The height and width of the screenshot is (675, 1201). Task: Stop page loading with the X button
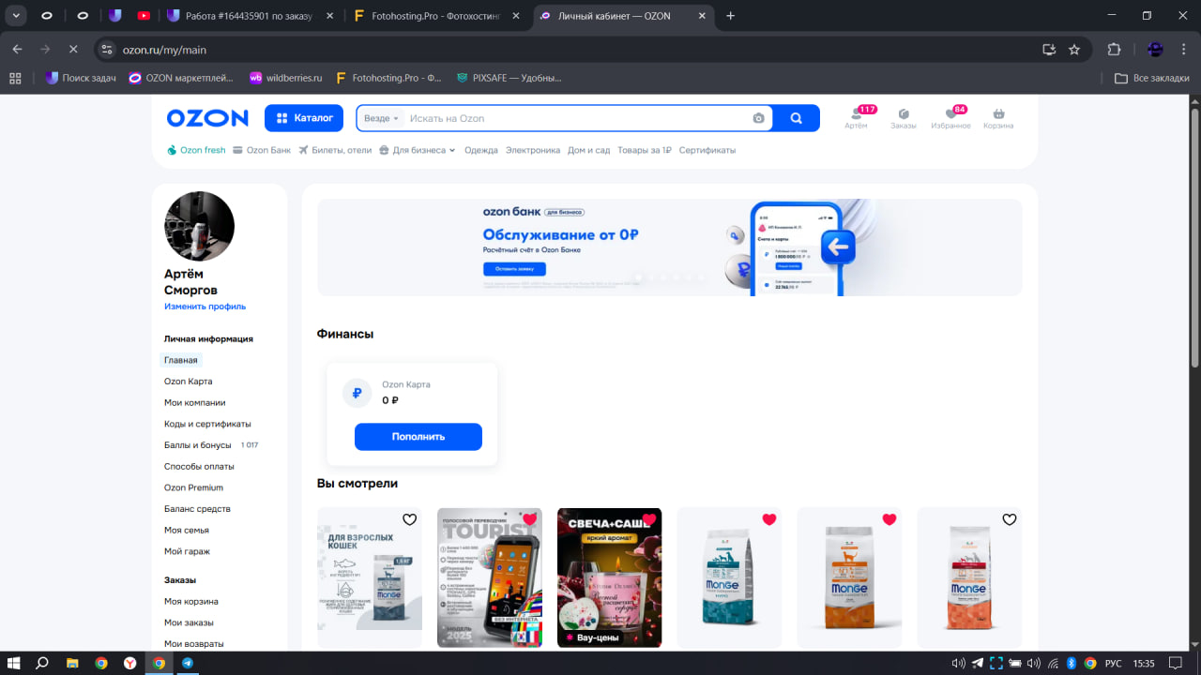coord(73,50)
